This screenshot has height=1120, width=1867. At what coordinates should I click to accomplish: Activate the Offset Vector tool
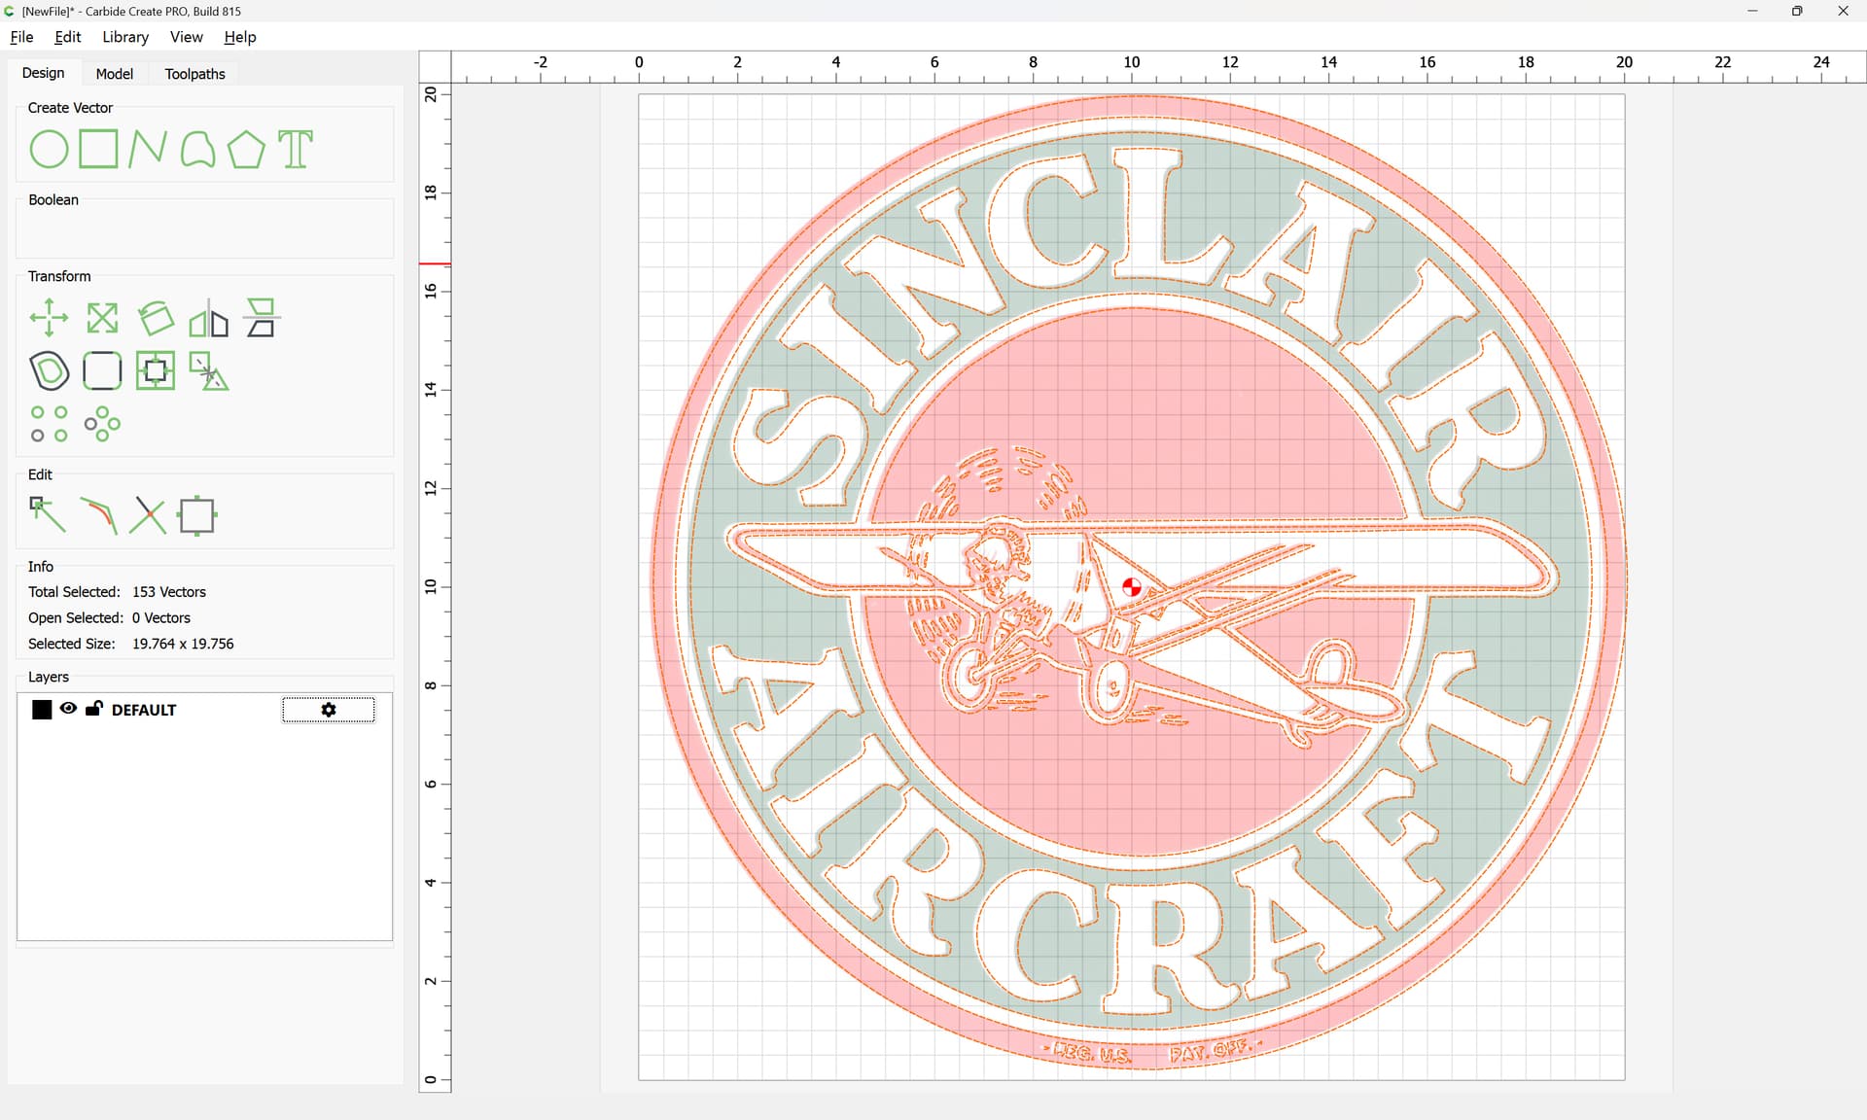coord(49,371)
